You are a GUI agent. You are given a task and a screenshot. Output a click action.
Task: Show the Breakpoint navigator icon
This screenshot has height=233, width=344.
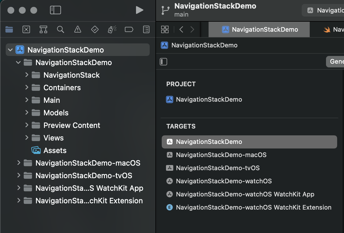coord(129,29)
